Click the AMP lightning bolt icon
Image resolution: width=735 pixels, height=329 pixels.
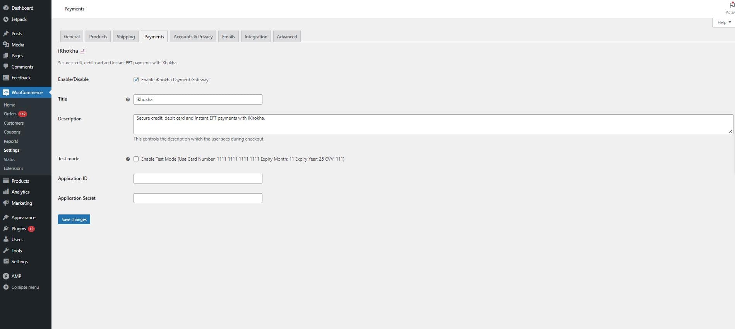click(6, 276)
